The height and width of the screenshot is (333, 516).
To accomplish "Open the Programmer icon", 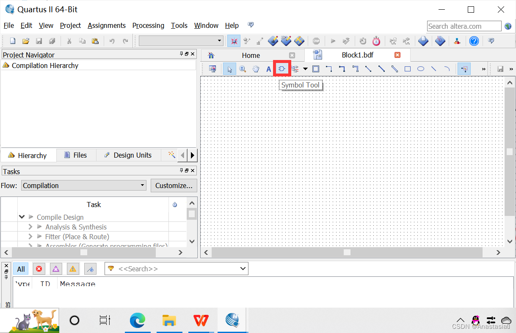I will (440, 41).
